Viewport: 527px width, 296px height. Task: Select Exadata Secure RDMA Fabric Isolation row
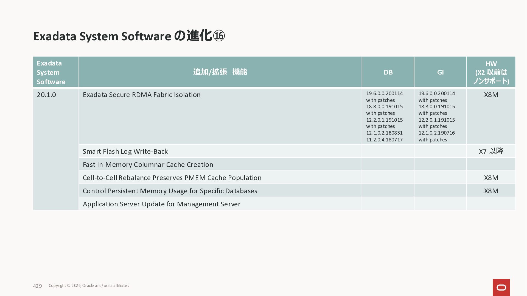(x=142, y=95)
